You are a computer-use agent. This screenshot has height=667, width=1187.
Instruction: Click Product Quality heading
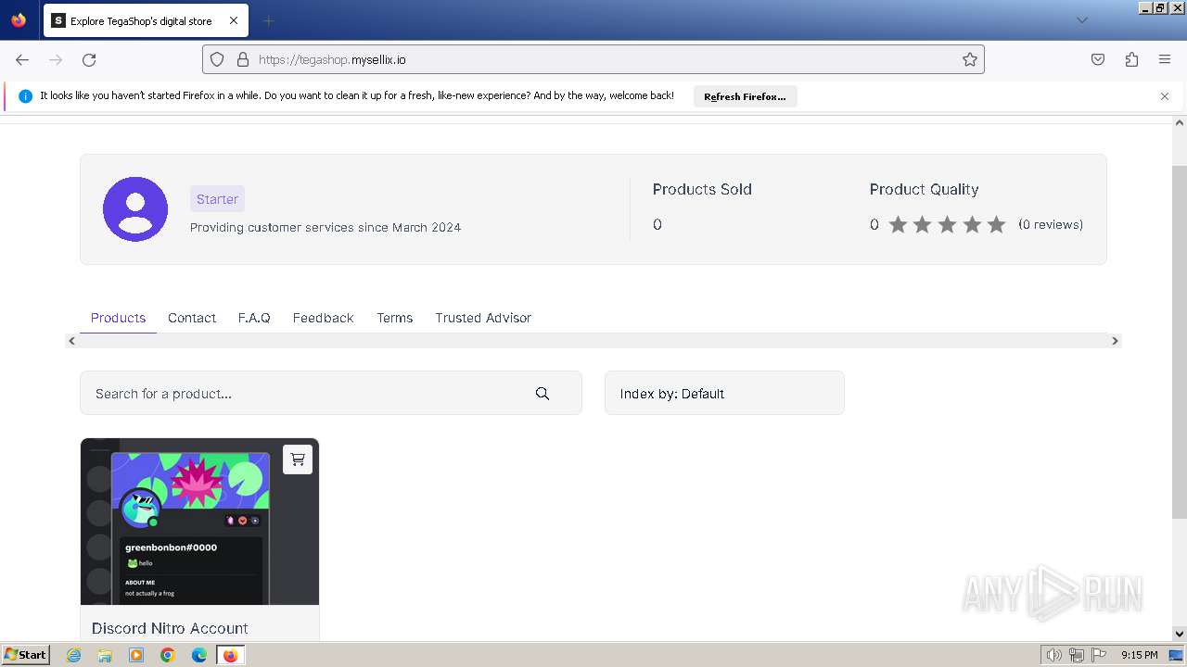tap(924, 189)
